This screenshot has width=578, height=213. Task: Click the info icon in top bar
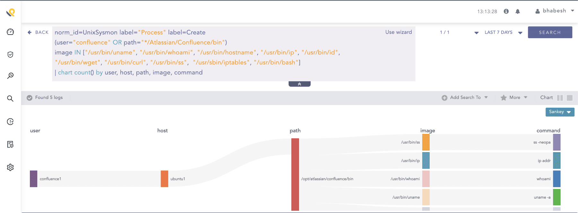[506, 12]
